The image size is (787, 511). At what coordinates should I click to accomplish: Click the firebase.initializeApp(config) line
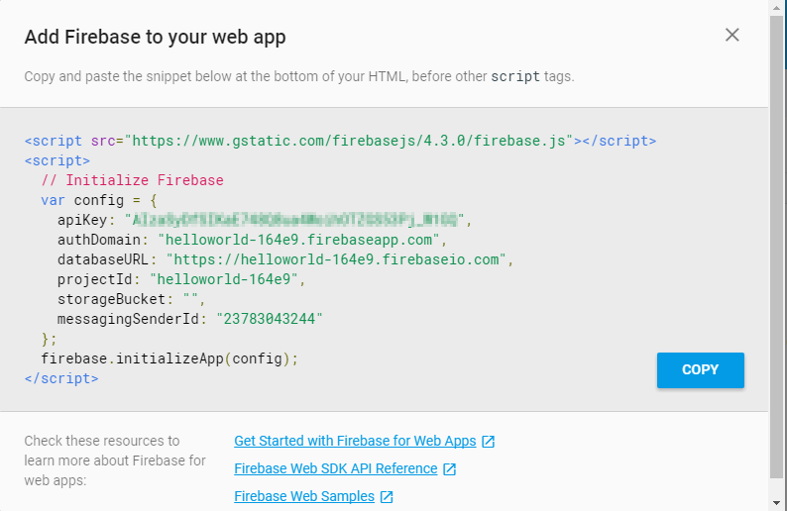tap(169, 358)
